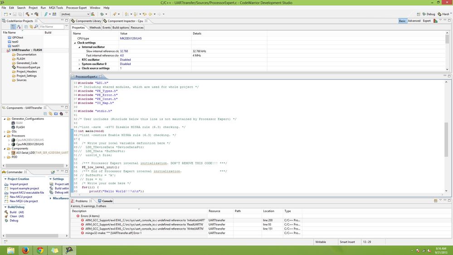The width and height of the screenshot is (453, 255).
Task: Open the Components Library tab
Action: (86, 21)
